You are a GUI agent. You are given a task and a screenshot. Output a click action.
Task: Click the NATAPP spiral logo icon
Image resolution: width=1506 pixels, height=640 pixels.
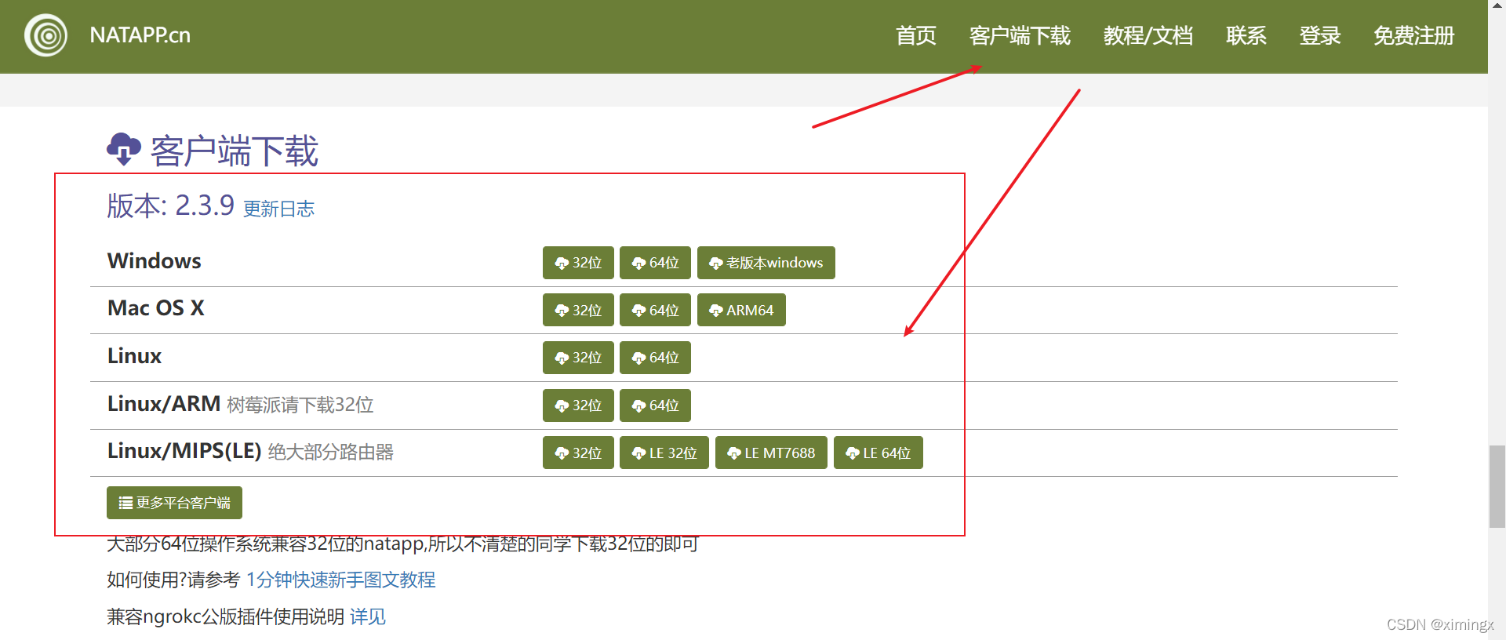[45, 35]
